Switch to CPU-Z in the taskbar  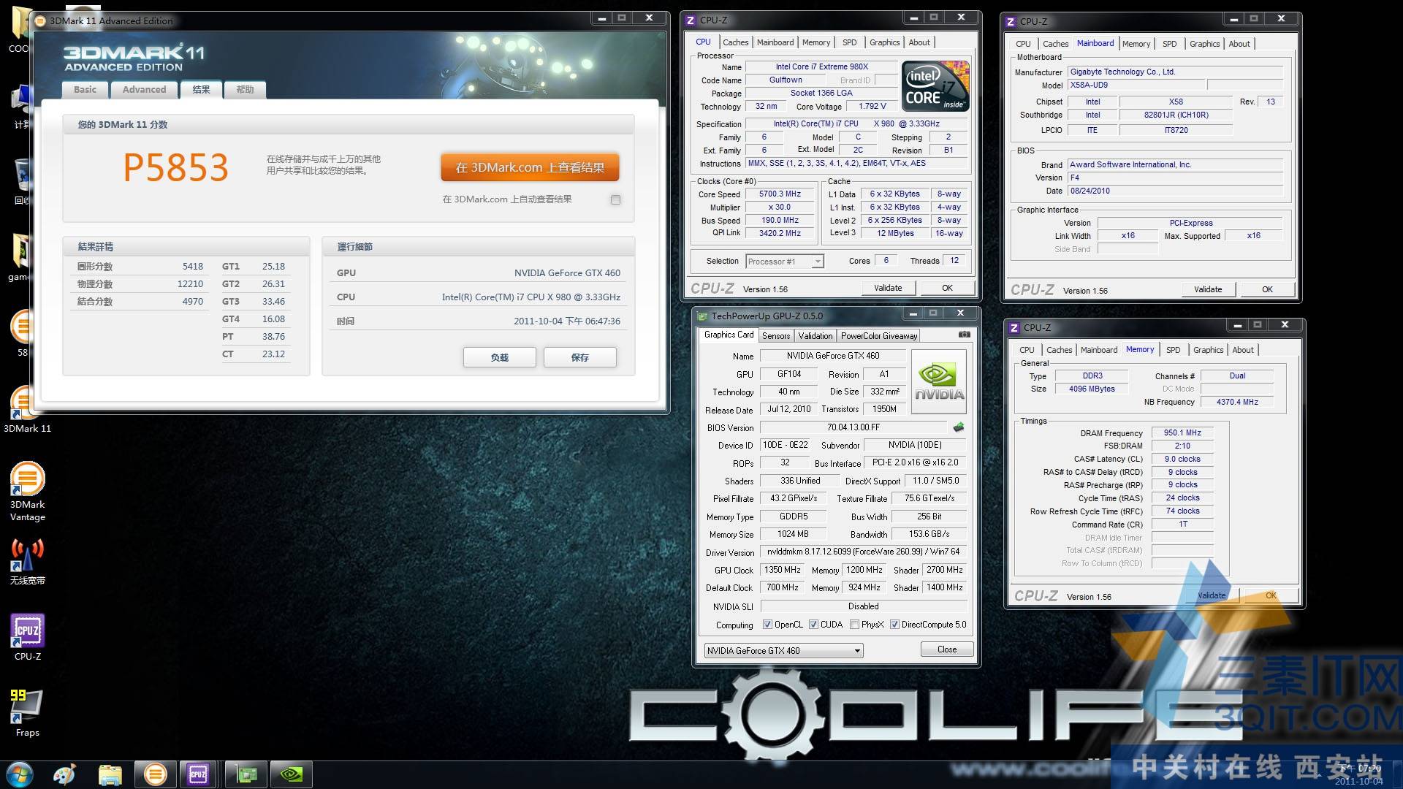(198, 774)
